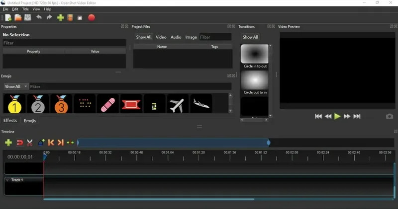
Task: Import files with the green plus icon
Action: (x=60, y=17)
